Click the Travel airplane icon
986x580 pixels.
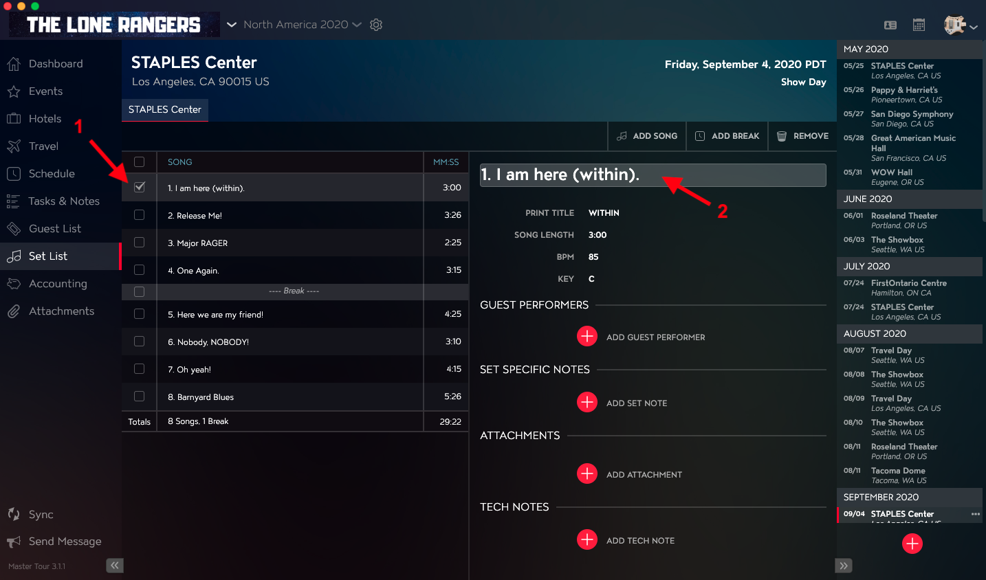14,146
